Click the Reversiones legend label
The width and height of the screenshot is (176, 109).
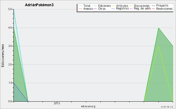click(x=164, y=9)
